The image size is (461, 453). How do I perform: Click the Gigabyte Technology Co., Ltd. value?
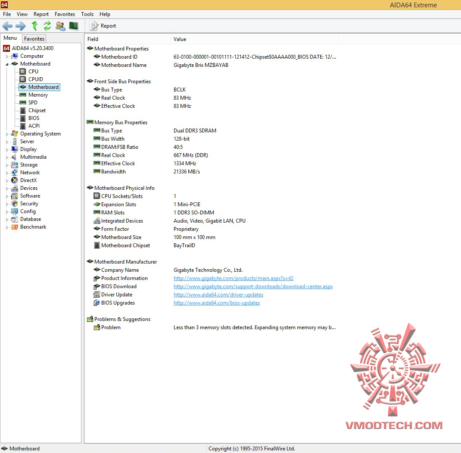click(x=208, y=270)
